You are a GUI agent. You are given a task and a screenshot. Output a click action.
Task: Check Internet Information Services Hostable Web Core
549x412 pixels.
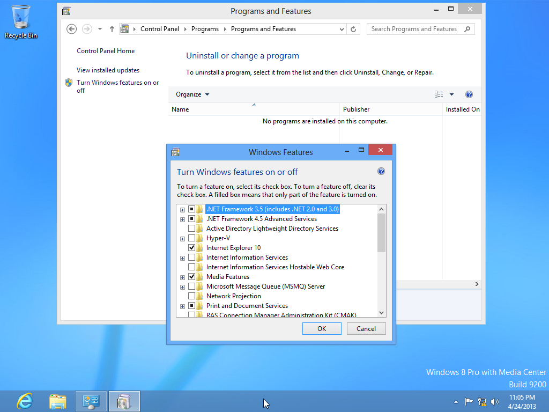(191, 267)
